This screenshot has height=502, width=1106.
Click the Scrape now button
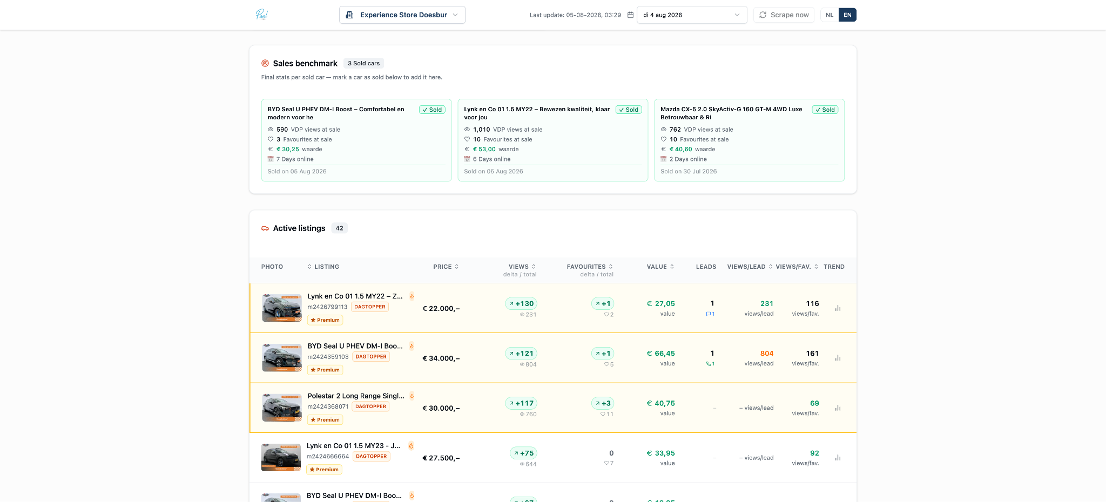coord(784,15)
